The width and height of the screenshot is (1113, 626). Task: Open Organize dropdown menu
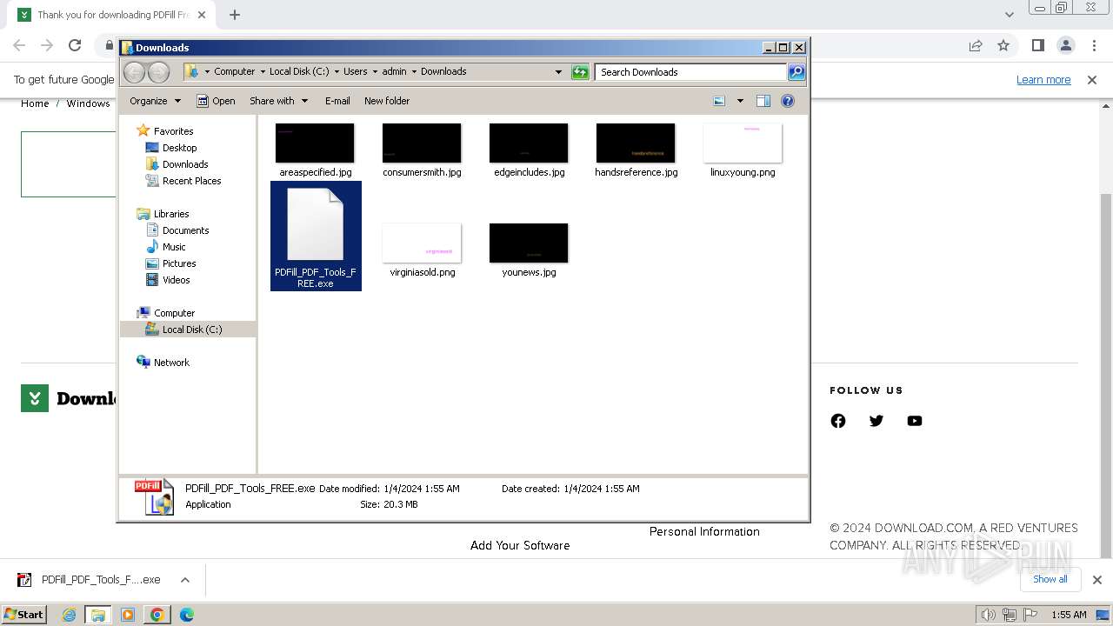coord(155,101)
